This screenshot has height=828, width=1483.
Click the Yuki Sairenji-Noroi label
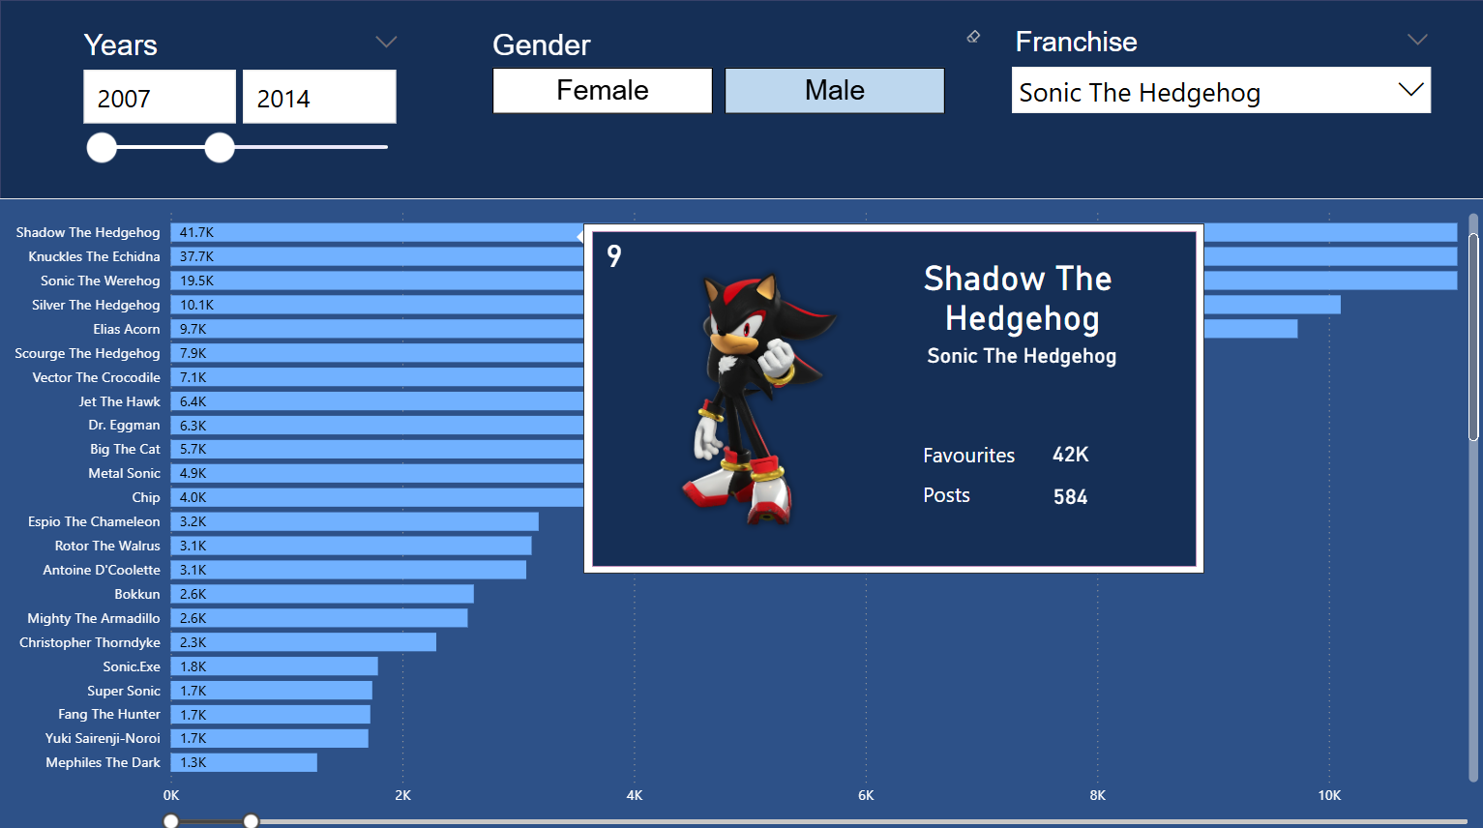point(103,738)
